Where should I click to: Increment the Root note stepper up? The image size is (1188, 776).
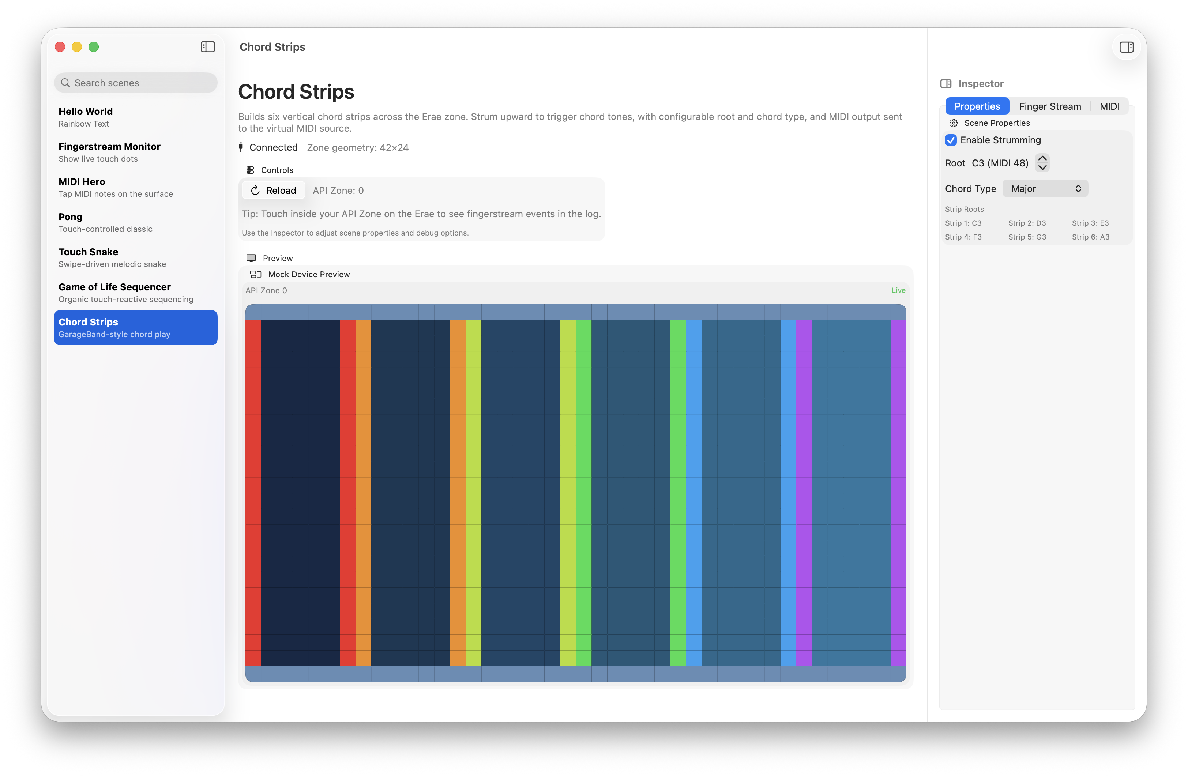(x=1042, y=158)
